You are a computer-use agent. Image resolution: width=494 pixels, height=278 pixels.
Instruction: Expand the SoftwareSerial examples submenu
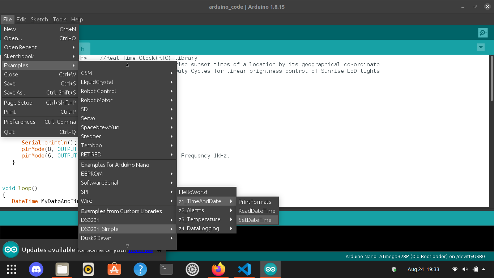click(127, 183)
